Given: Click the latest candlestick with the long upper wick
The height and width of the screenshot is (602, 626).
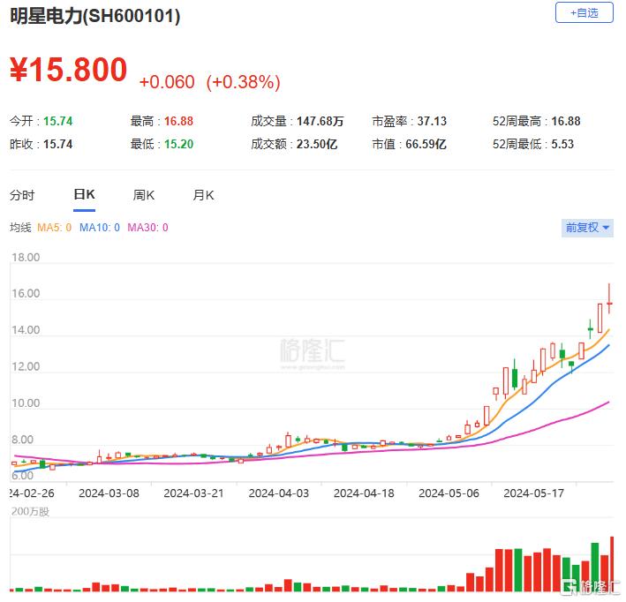Looking at the screenshot, I should (x=609, y=299).
